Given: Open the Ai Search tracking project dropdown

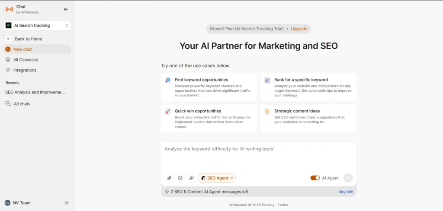Looking at the screenshot, I should (x=37, y=25).
